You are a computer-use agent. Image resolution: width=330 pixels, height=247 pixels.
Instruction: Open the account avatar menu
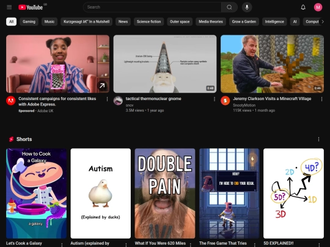tap(318, 7)
